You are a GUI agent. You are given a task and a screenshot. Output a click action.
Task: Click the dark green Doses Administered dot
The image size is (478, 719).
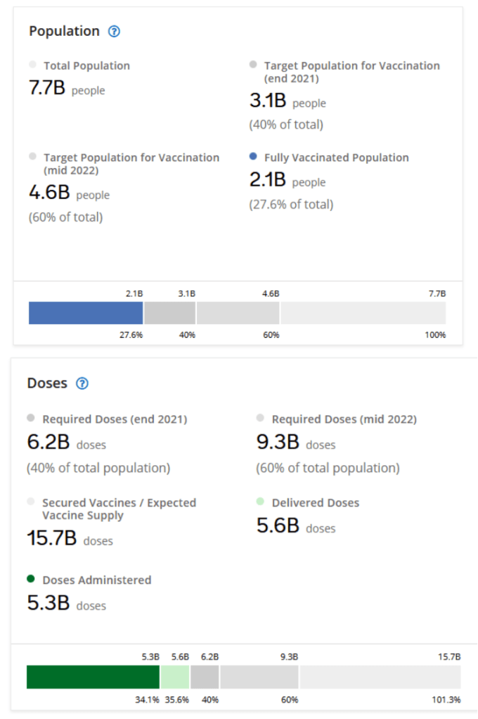(x=31, y=579)
